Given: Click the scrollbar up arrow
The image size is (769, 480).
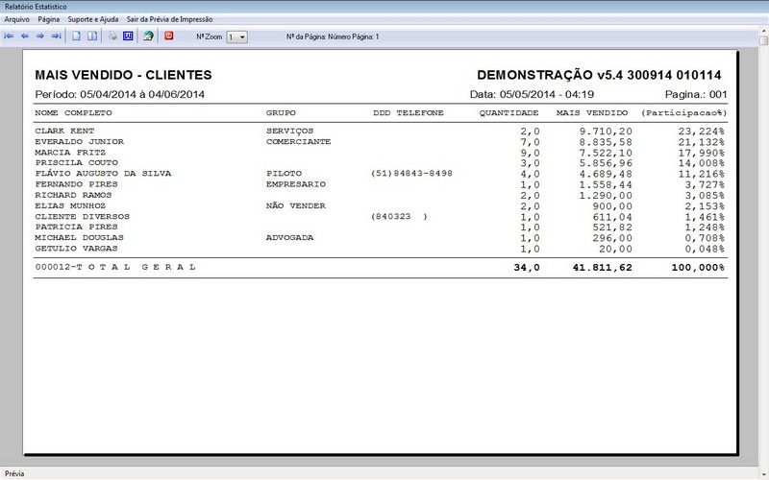Looking at the screenshot, I should pyautogui.click(x=763, y=31).
